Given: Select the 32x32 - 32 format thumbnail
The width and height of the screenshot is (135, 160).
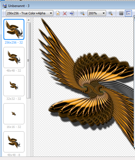Looking at the screenshot, I should pos(14,85).
